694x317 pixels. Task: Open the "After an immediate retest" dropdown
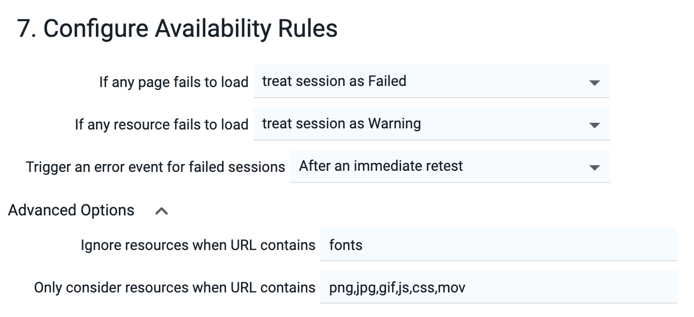pyautogui.click(x=450, y=166)
